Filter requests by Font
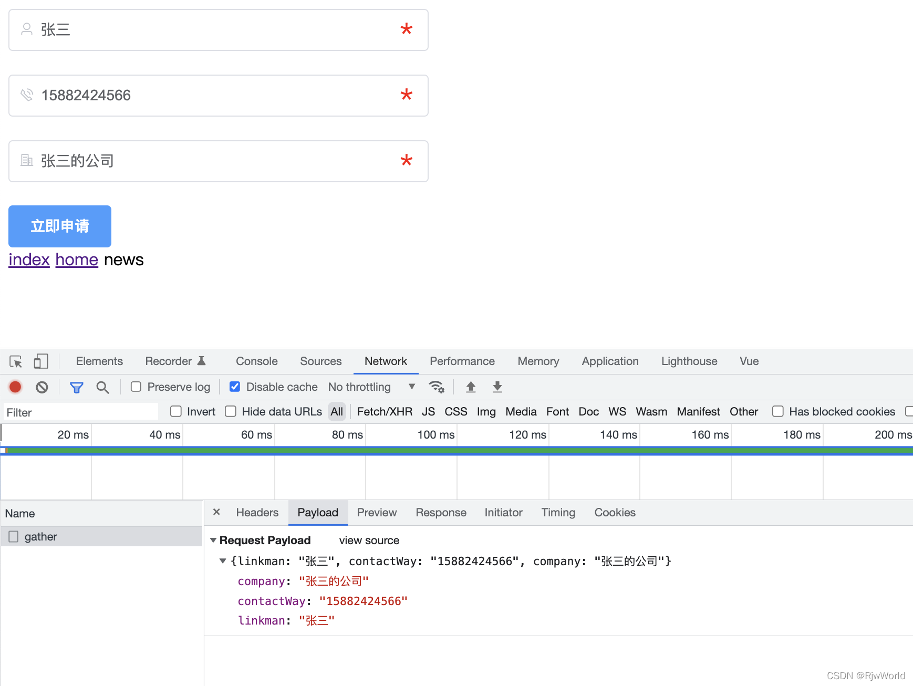The image size is (913, 686). tap(557, 412)
